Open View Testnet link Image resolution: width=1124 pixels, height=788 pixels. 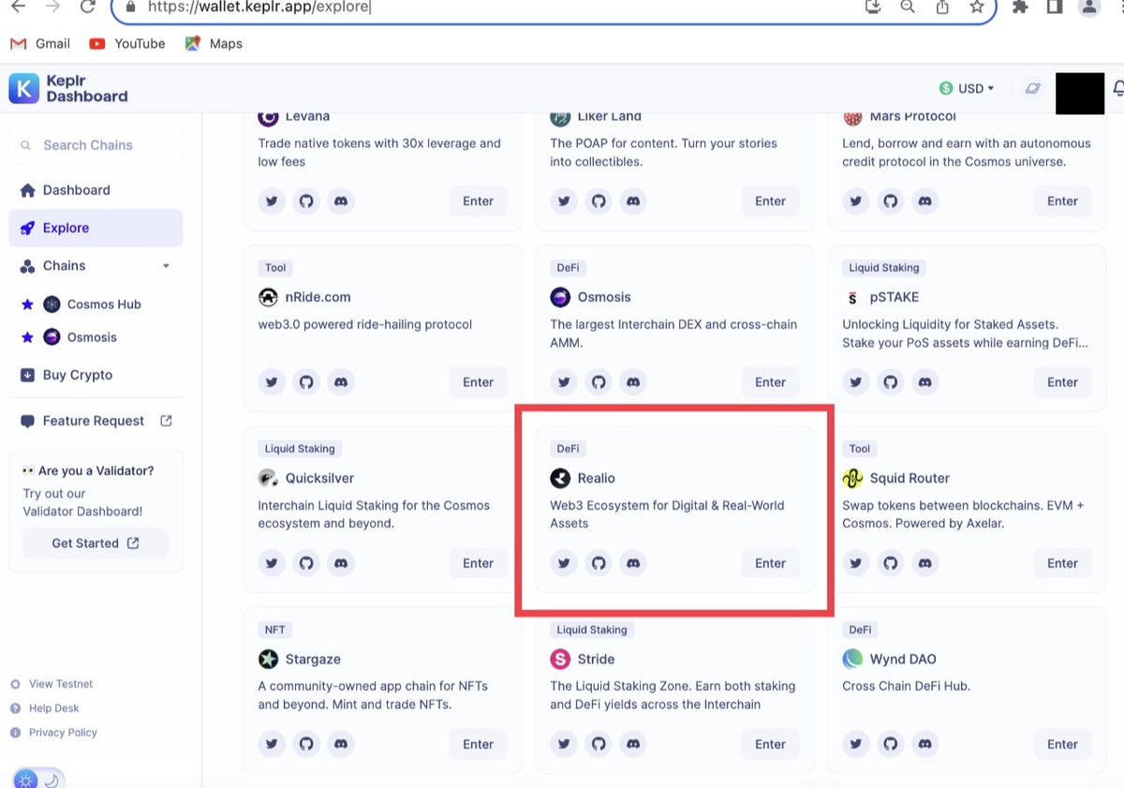pyautogui.click(x=51, y=684)
